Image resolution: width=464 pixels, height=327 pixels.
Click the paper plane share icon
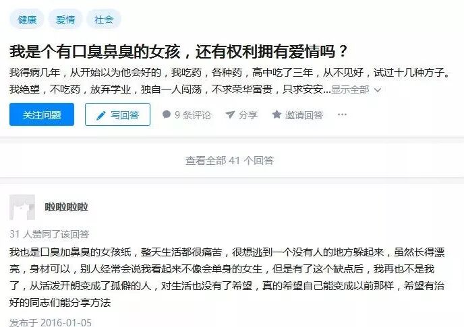230,114
